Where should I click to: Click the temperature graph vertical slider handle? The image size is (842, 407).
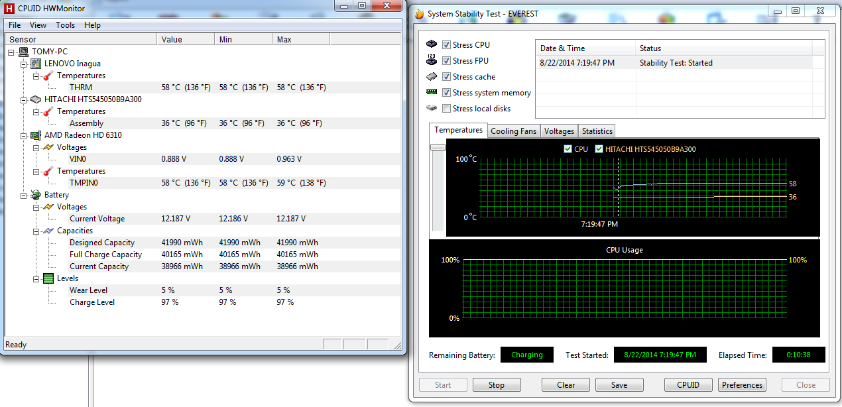[x=438, y=147]
